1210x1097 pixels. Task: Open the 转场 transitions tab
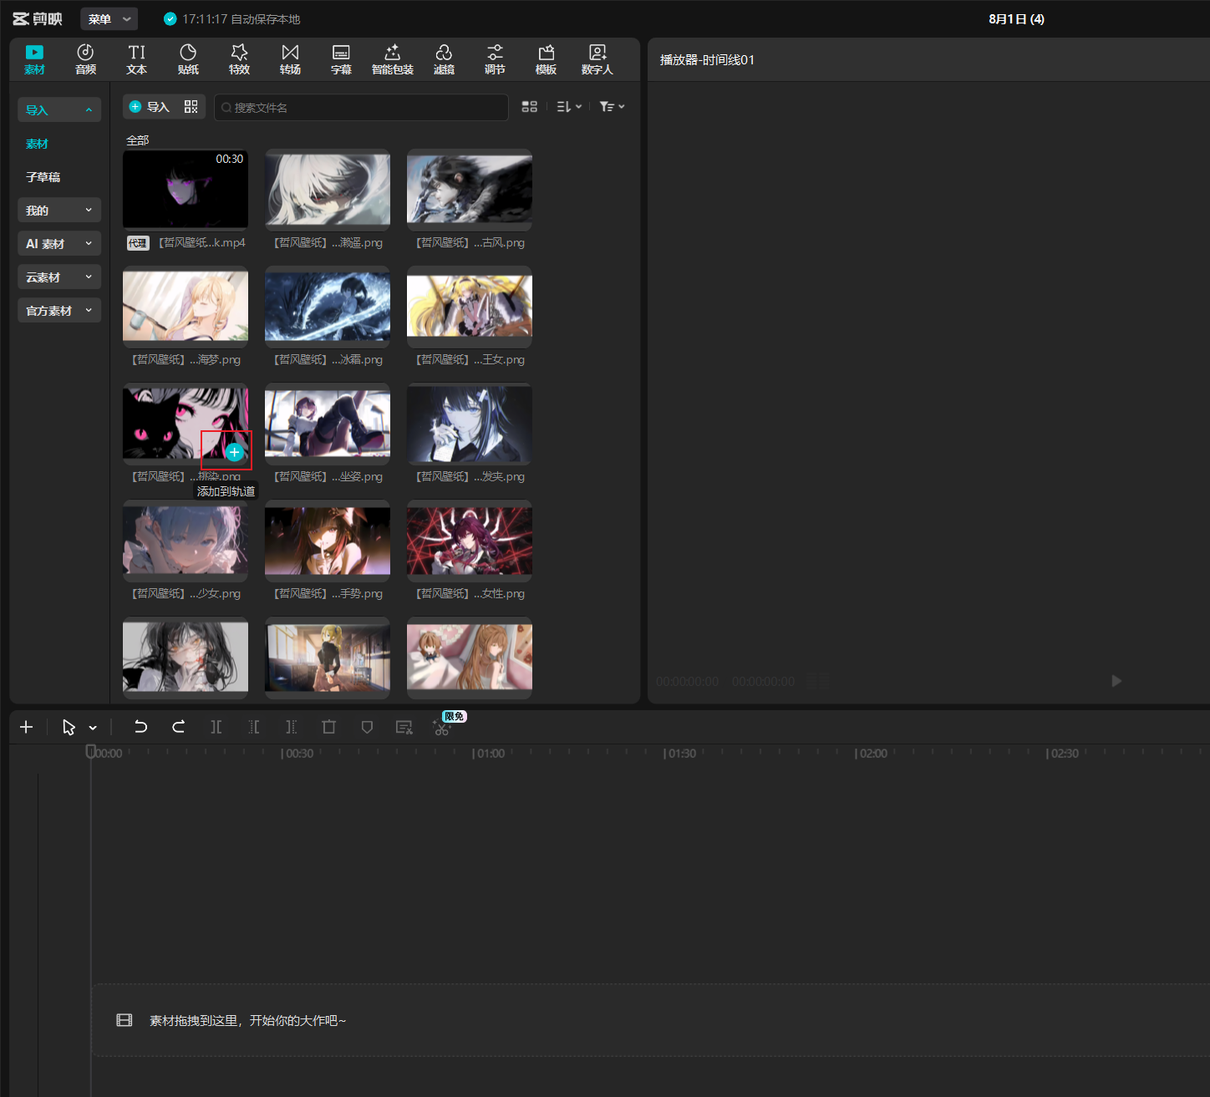click(x=290, y=59)
